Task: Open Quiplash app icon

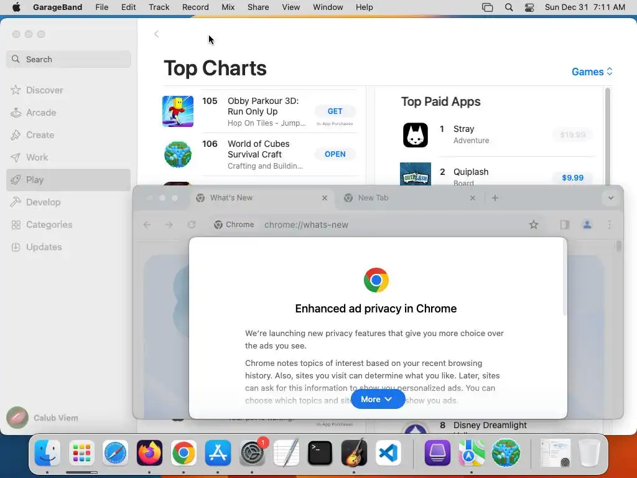Action: pyautogui.click(x=415, y=174)
